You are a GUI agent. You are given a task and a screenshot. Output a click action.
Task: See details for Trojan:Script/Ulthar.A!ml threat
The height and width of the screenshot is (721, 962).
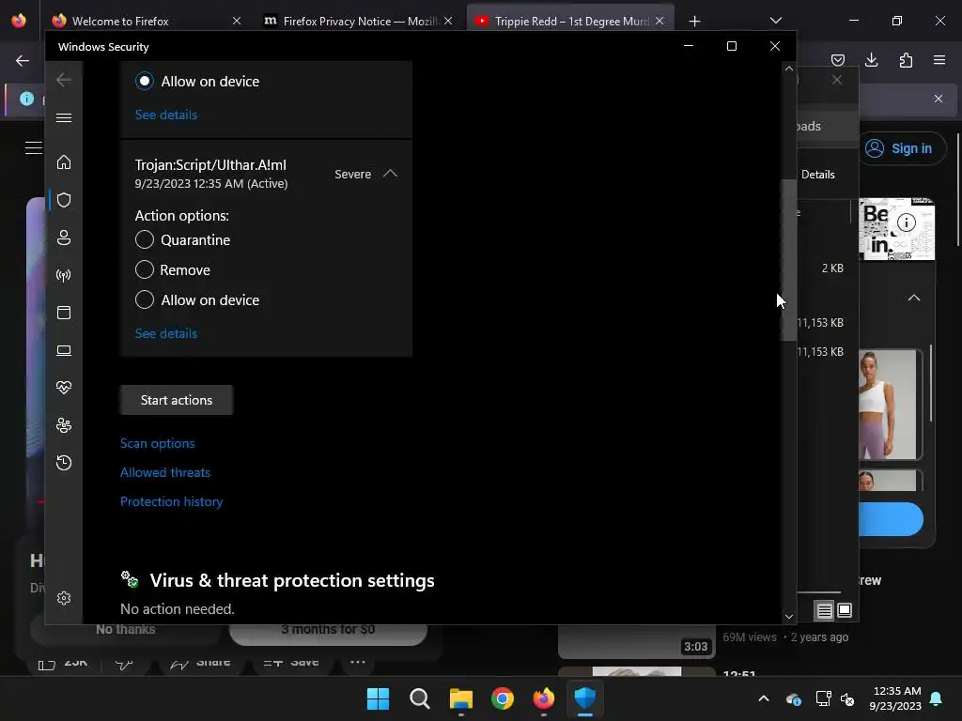[x=166, y=333]
